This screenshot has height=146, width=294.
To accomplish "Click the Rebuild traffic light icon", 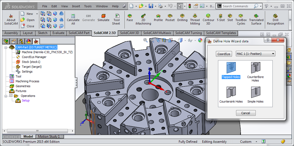I will (x=189, y=6).
